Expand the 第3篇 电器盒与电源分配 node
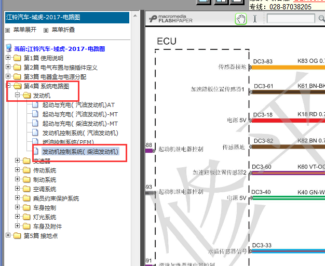 (8, 76)
